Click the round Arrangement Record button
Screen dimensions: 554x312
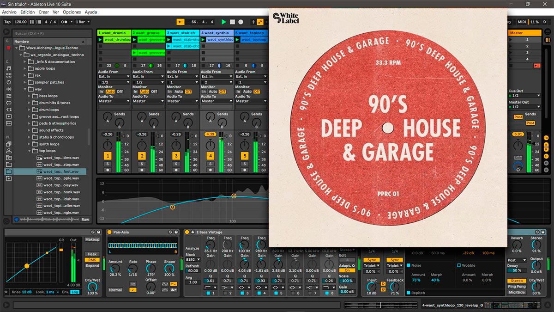pyautogui.click(x=241, y=22)
